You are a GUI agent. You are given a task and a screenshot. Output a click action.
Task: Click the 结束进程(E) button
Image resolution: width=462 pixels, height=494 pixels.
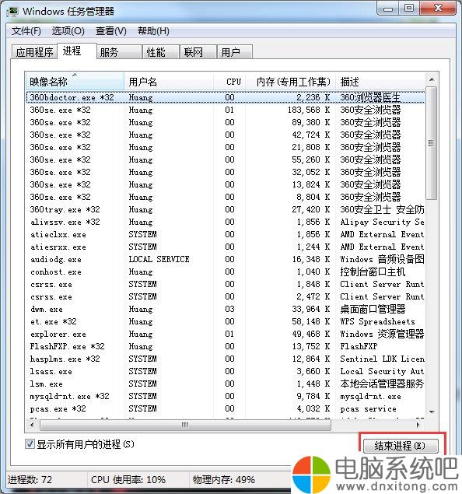[401, 446]
